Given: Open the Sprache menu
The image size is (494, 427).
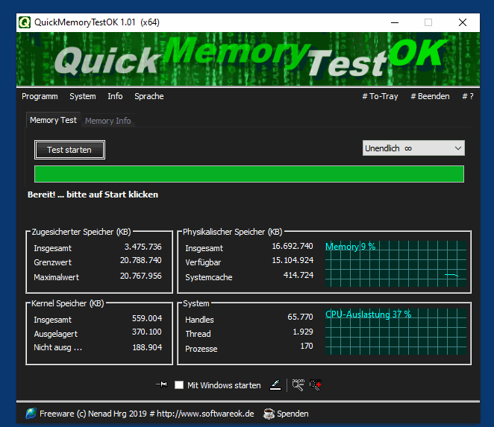Looking at the screenshot, I should pos(149,96).
